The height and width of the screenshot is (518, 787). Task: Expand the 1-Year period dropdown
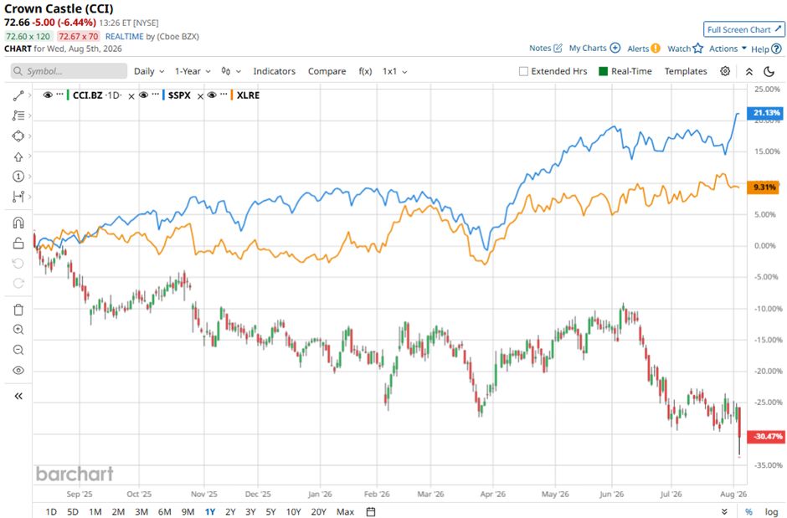(193, 71)
